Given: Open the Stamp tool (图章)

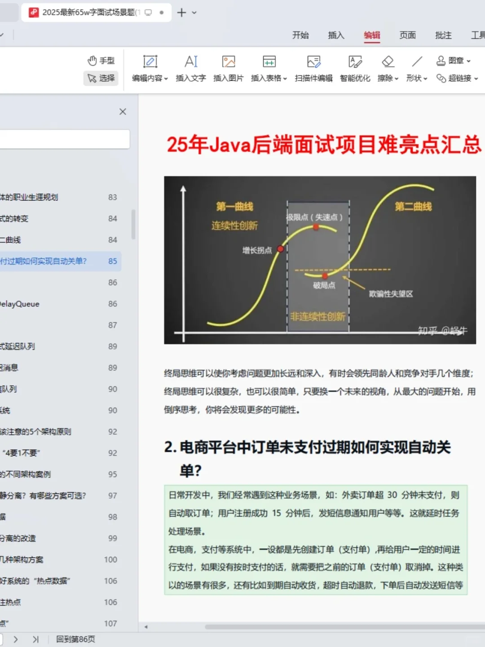Looking at the screenshot, I should (454, 61).
